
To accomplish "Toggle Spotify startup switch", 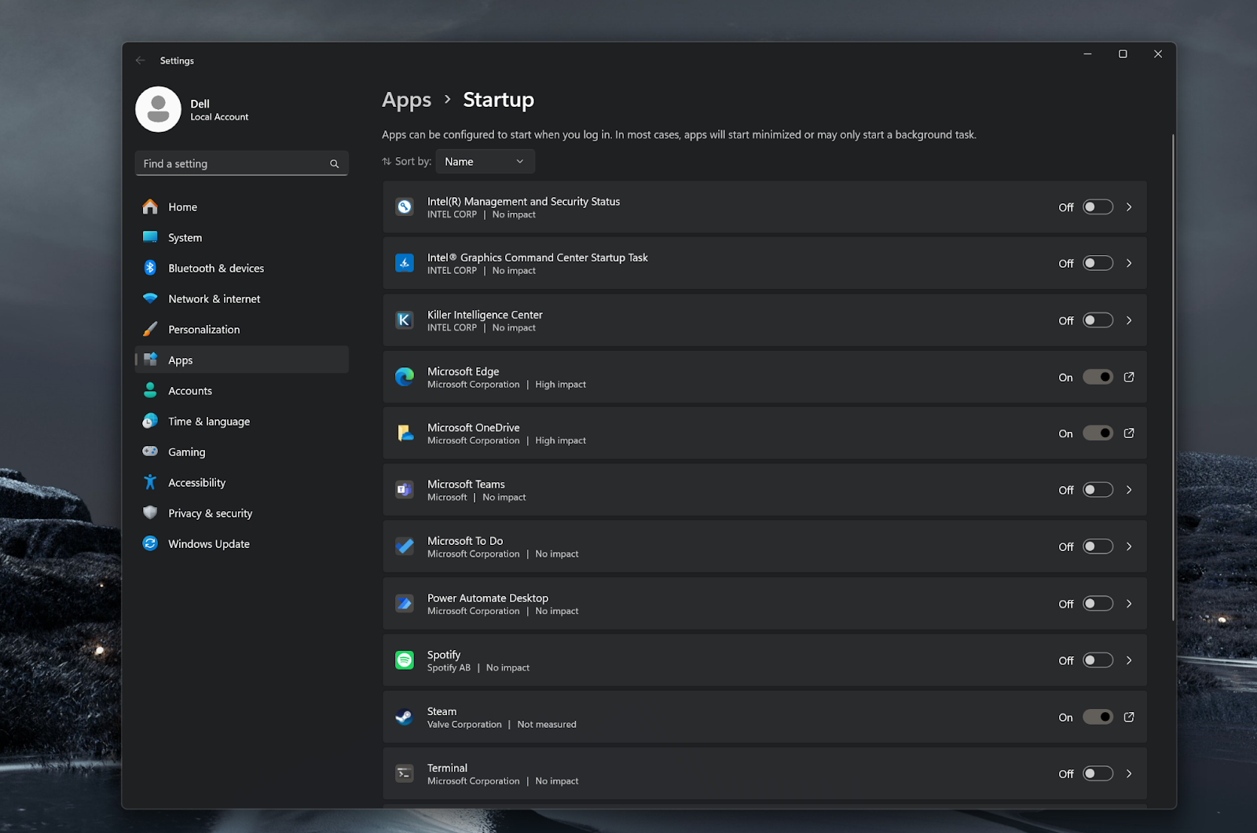I will 1098,660.
